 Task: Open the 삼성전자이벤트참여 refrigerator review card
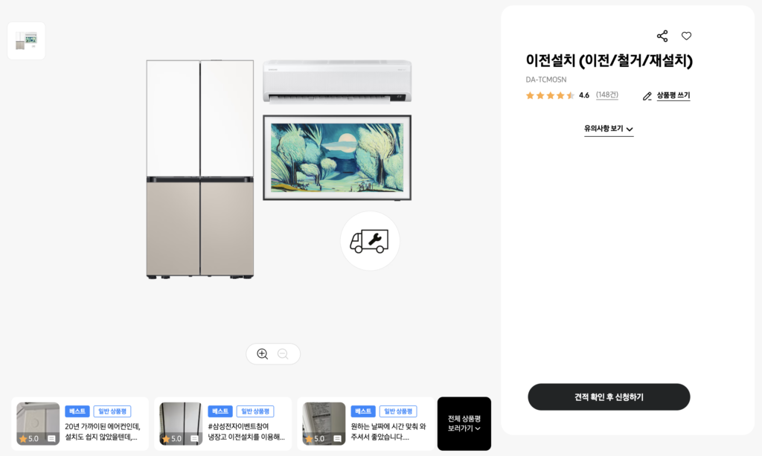222,423
